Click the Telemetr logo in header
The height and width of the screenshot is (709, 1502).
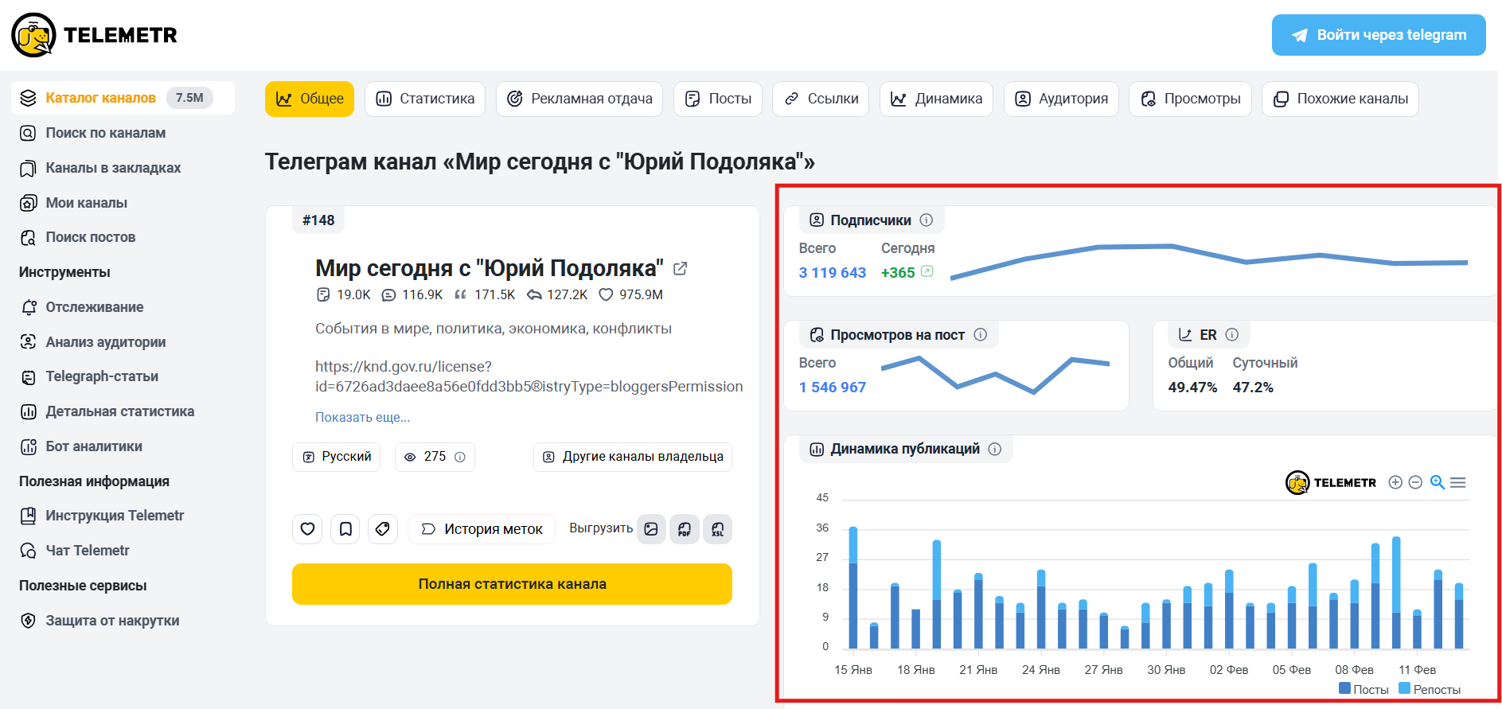coord(95,35)
